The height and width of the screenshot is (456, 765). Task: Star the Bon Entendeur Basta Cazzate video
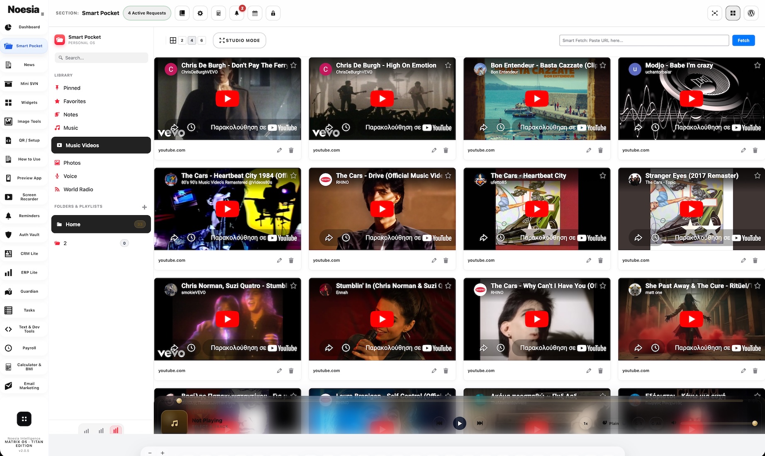click(603, 65)
